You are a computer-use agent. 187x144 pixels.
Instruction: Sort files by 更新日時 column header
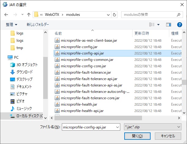[x=142, y=33]
